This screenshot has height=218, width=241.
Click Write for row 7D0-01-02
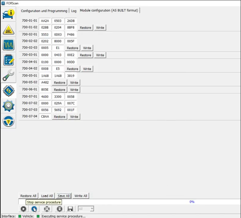pos(100,28)
